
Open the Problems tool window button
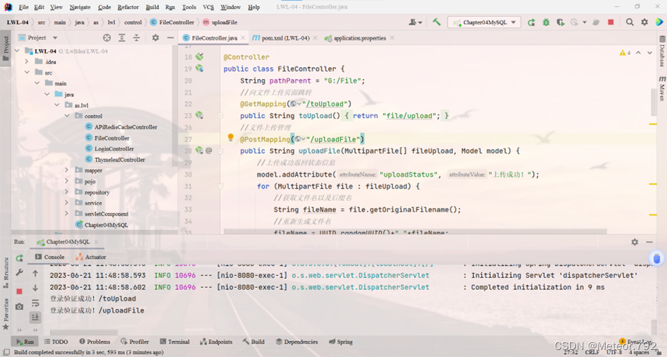(x=95, y=341)
